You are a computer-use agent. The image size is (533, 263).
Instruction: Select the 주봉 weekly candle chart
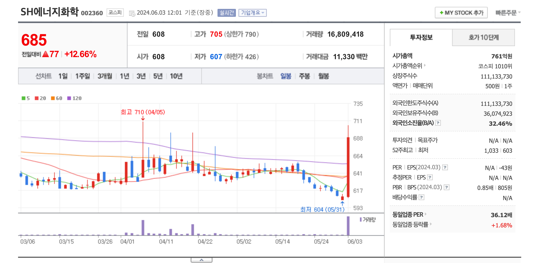(304, 76)
